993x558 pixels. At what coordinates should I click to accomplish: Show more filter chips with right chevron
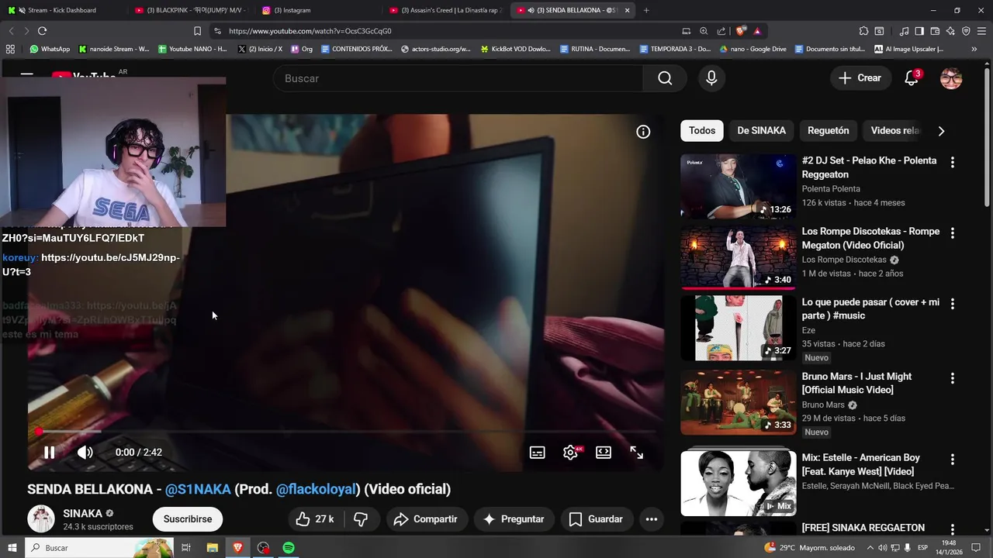coord(941,131)
